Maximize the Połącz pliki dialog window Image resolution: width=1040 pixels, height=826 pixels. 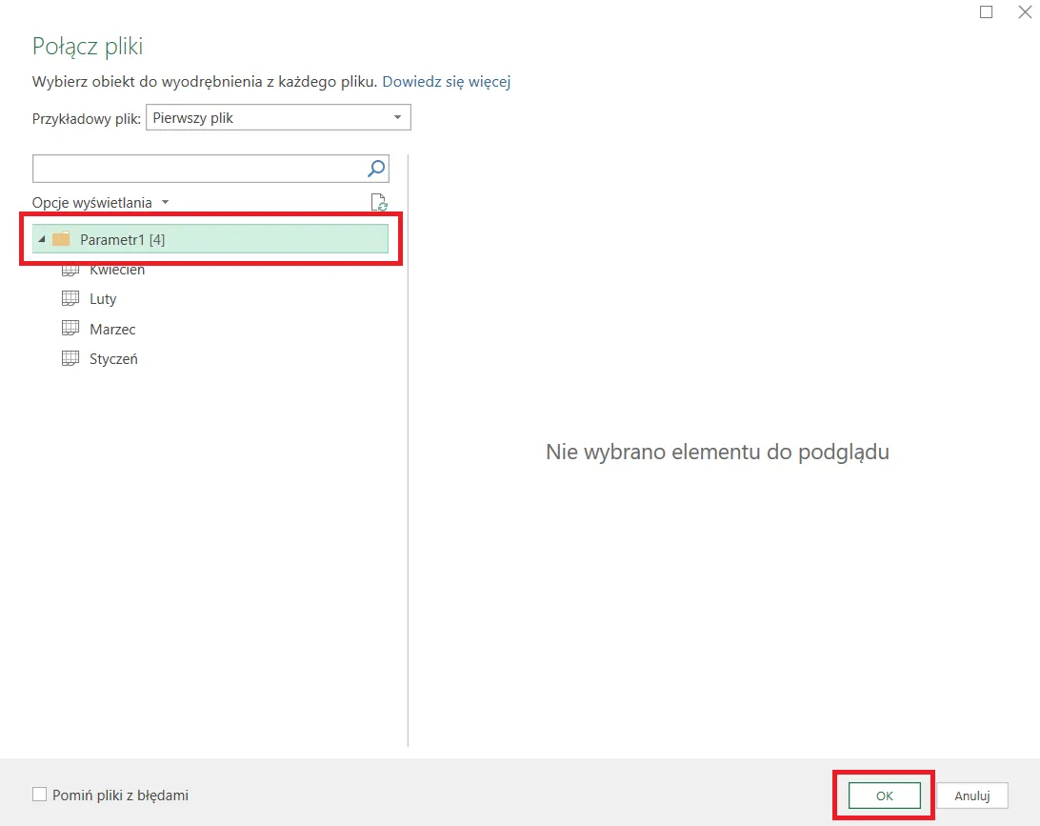click(x=987, y=11)
